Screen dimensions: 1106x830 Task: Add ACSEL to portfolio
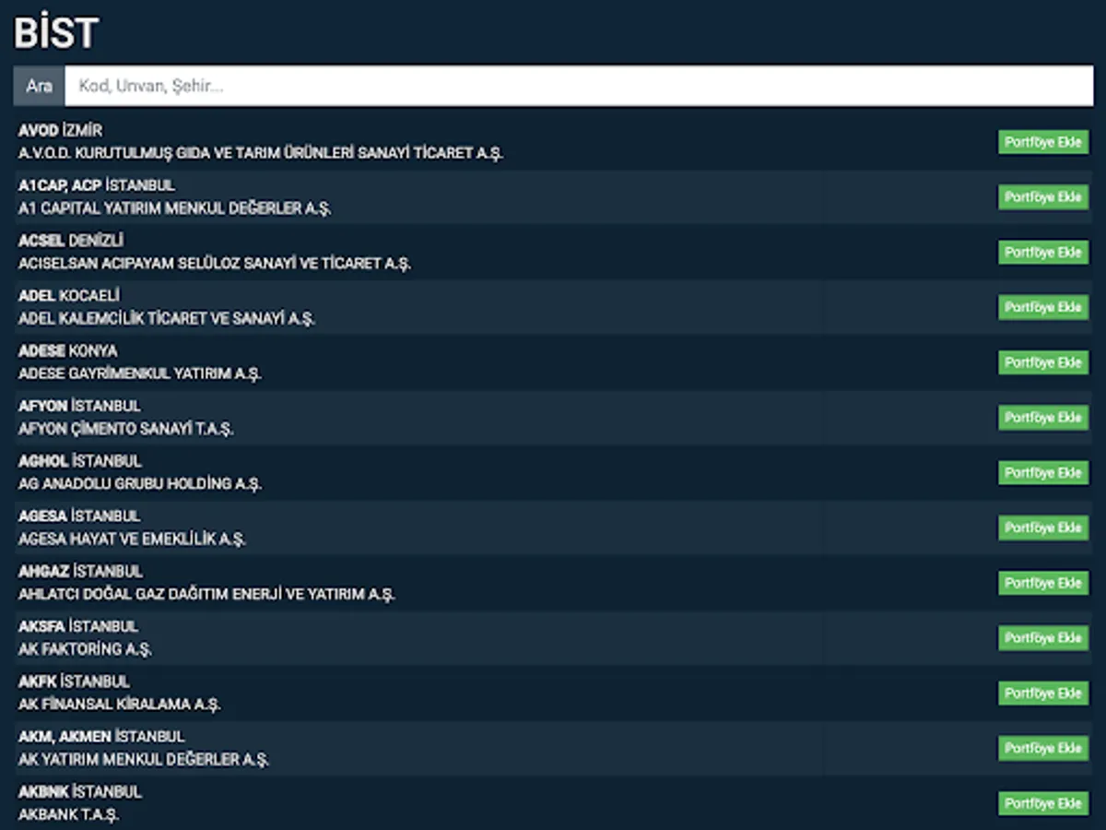pyautogui.click(x=1043, y=253)
